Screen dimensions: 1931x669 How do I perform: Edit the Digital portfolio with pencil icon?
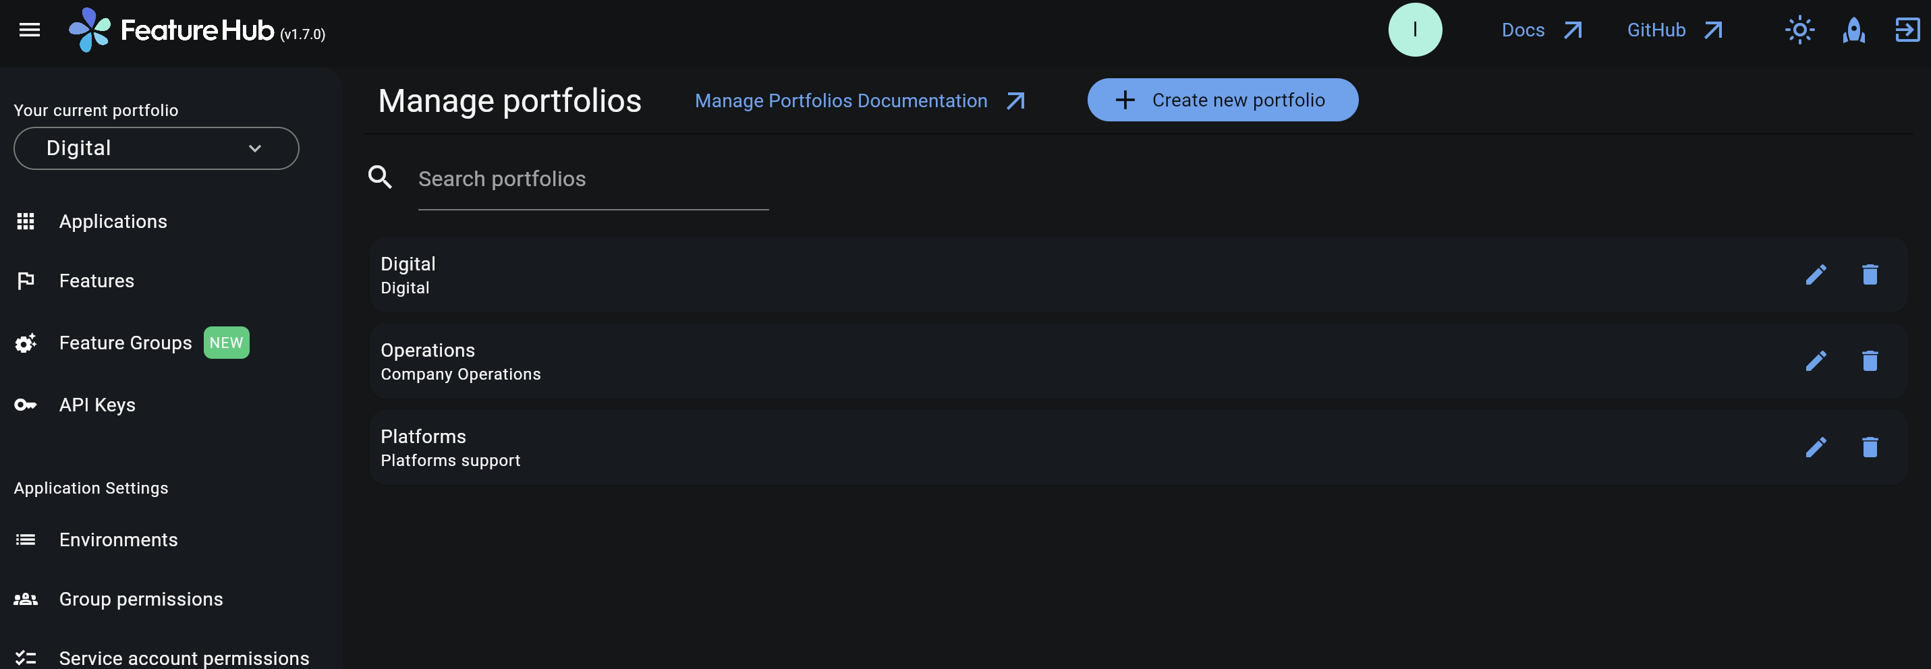tap(1815, 275)
